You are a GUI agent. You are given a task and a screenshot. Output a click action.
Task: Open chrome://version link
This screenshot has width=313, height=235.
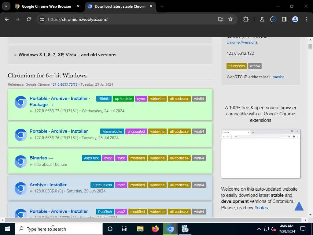[241, 42]
